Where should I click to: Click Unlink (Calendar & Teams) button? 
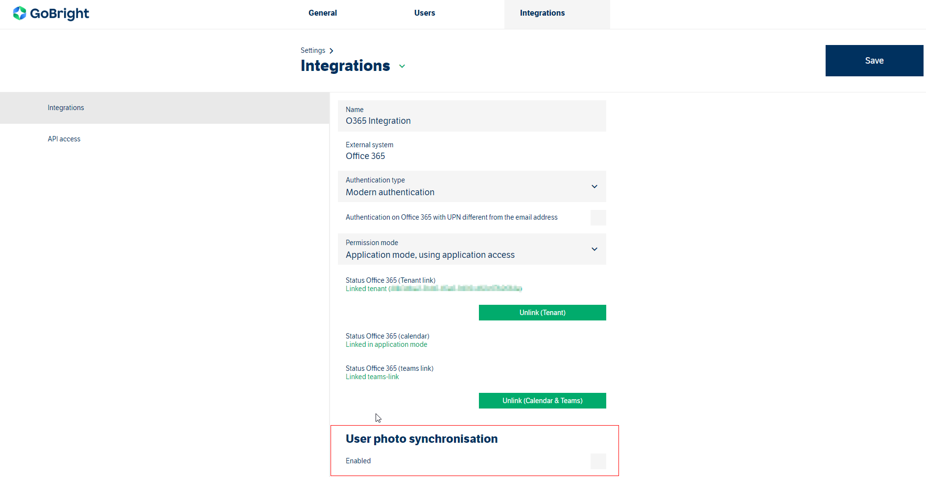point(542,401)
